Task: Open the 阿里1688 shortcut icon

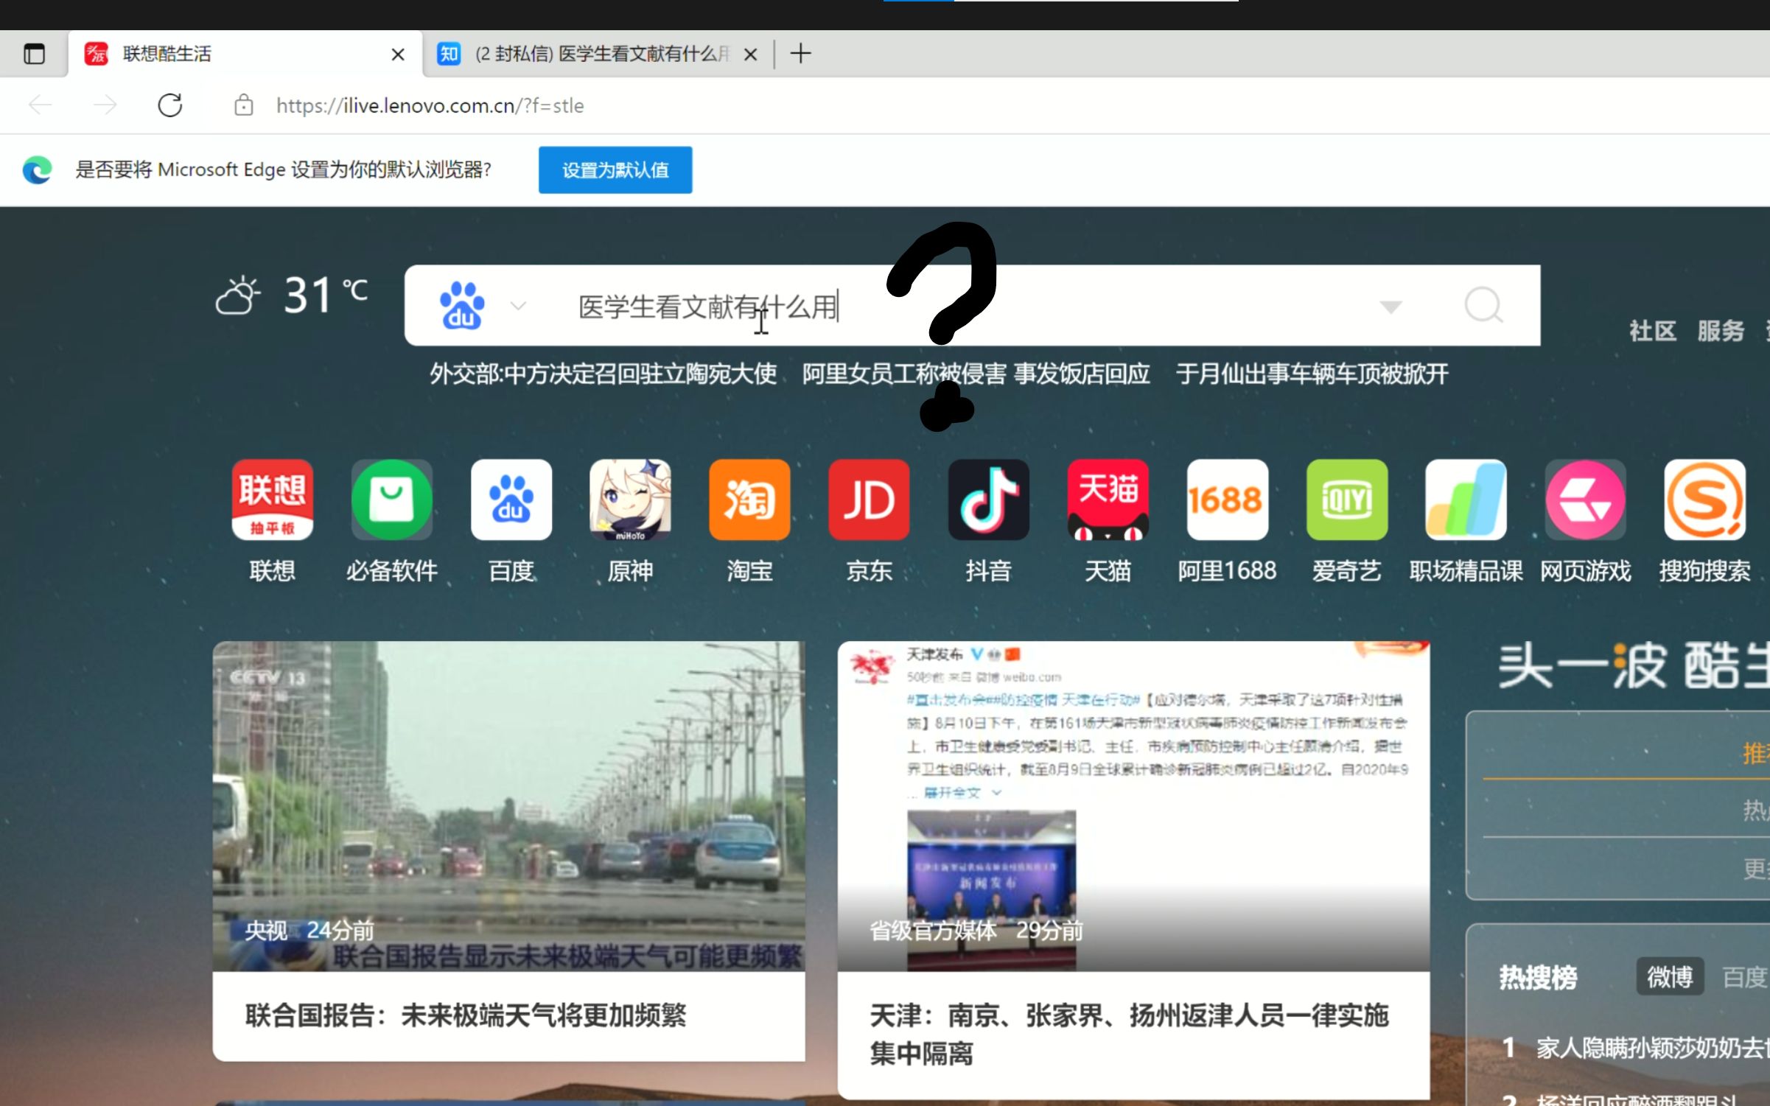Action: (x=1227, y=500)
